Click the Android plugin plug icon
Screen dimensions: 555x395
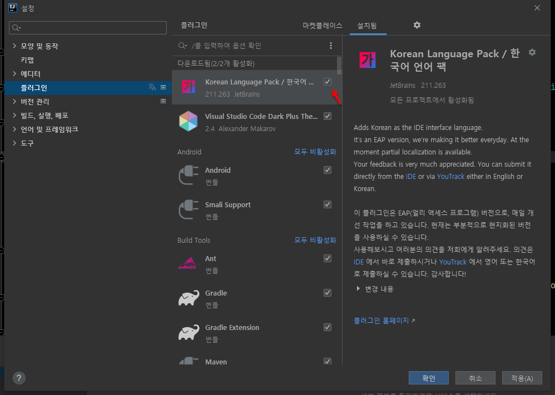[189, 175]
